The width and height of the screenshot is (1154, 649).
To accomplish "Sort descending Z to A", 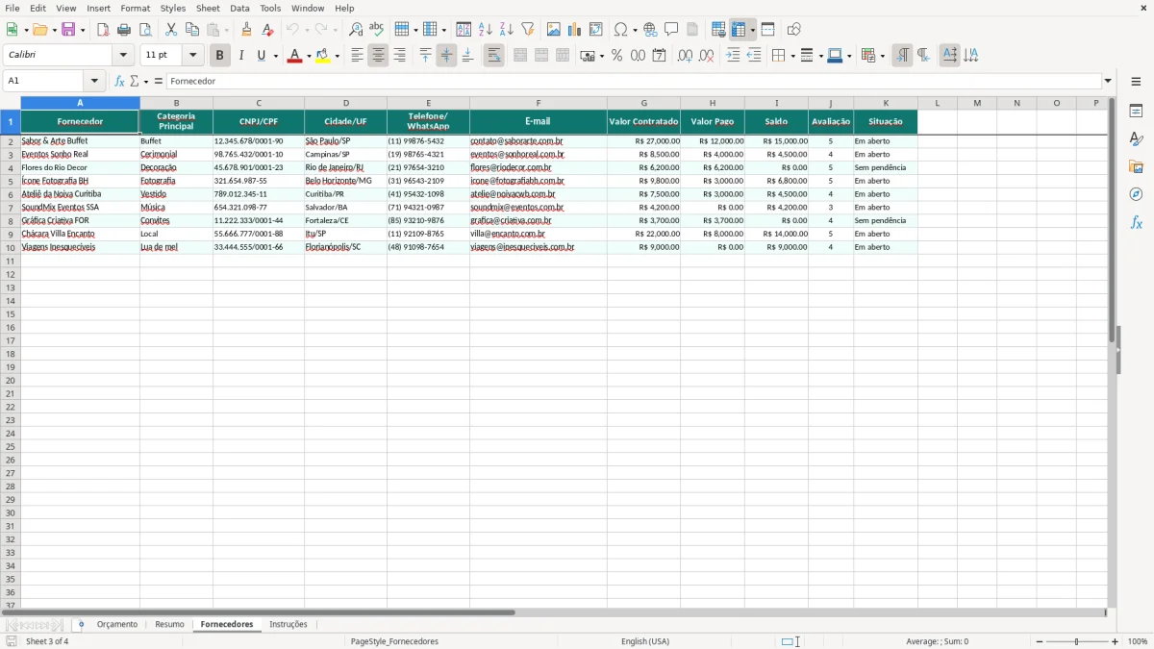I will [506, 30].
